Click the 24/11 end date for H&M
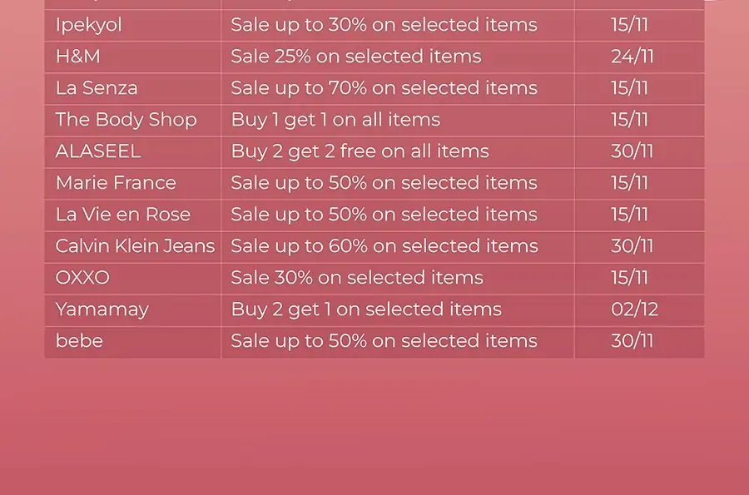This screenshot has height=495, width=749. point(632,57)
